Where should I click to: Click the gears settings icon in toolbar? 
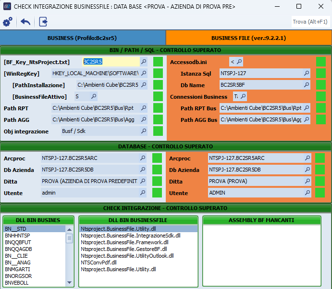(x=8, y=22)
